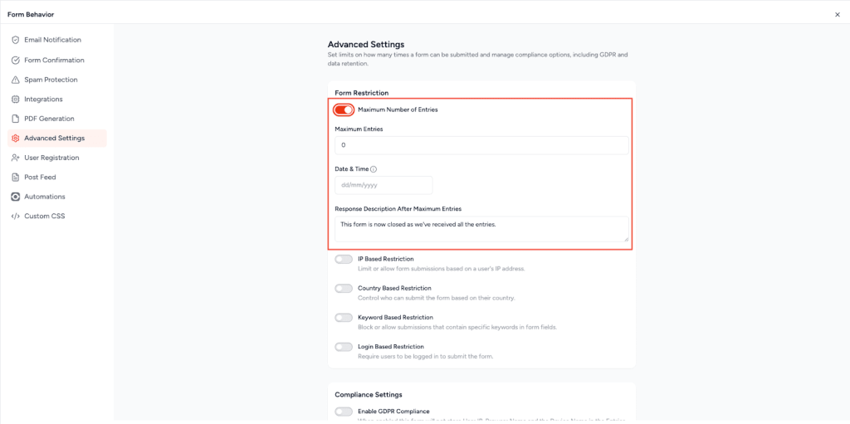Click the PDF Generation document icon

click(x=15, y=119)
